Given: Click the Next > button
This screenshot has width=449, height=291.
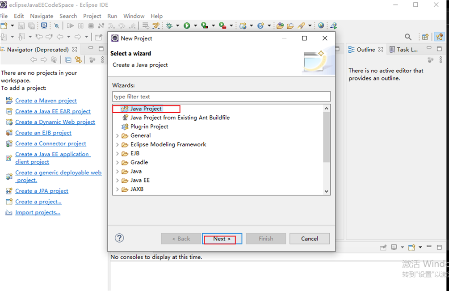Looking at the screenshot, I should coord(222,239).
